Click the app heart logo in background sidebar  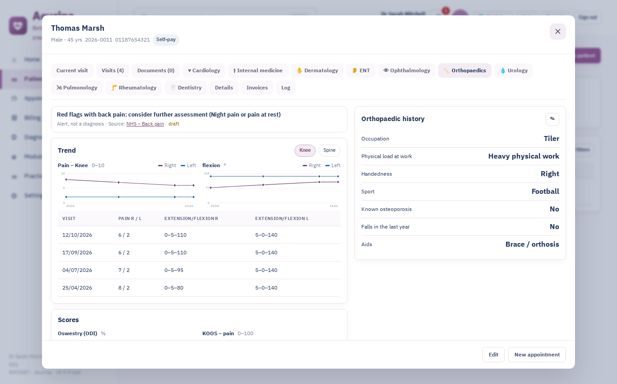pyautogui.click(x=18, y=25)
